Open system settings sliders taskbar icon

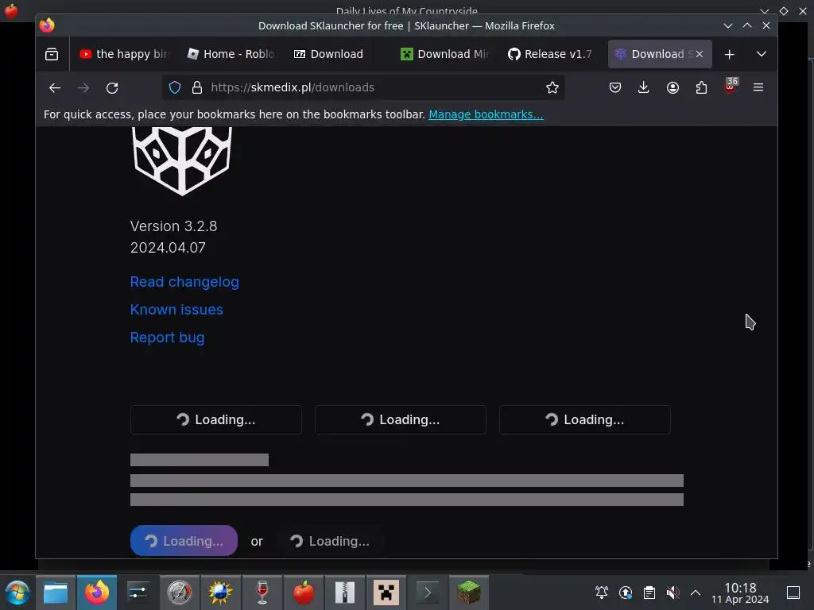pyautogui.click(x=138, y=593)
